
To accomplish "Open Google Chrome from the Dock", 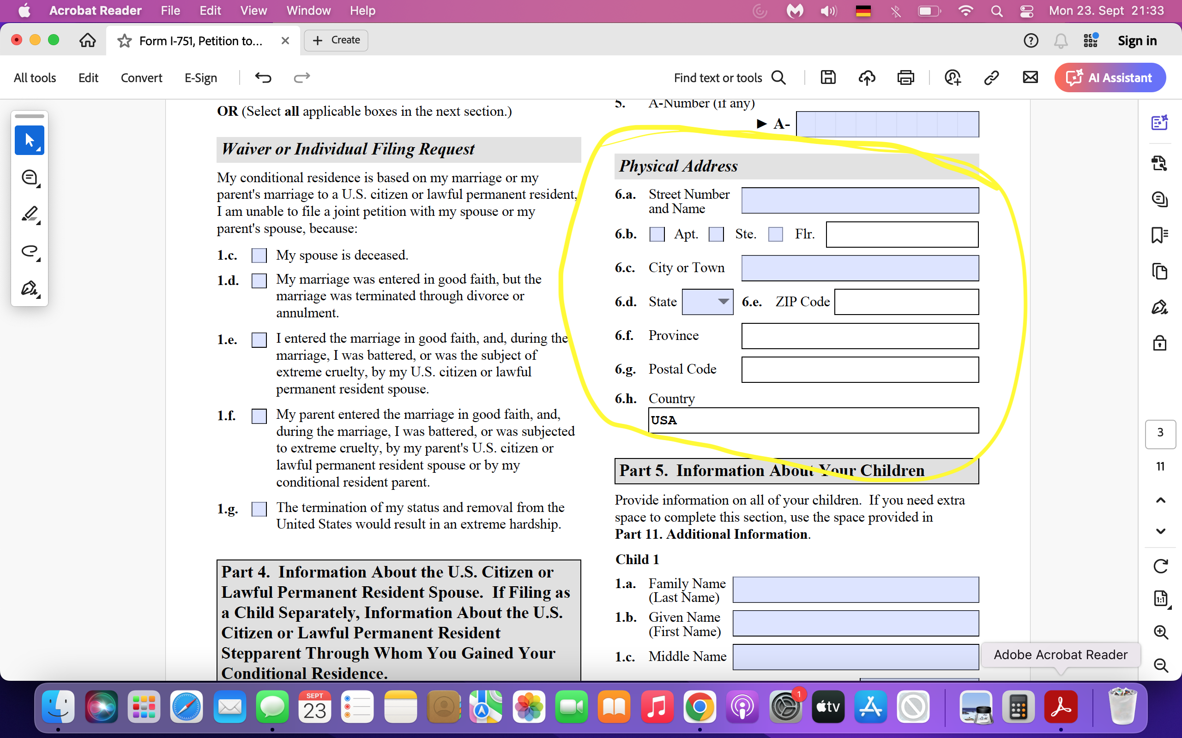I will point(700,707).
